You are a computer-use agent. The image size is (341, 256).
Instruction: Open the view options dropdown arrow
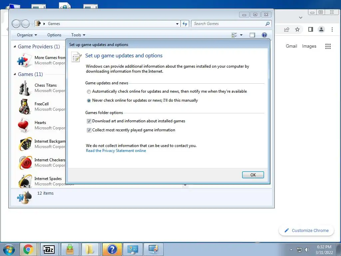coord(241,35)
